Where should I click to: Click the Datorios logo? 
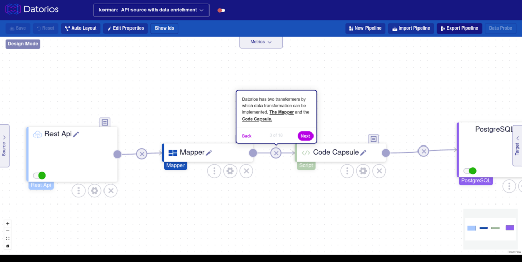32,9
